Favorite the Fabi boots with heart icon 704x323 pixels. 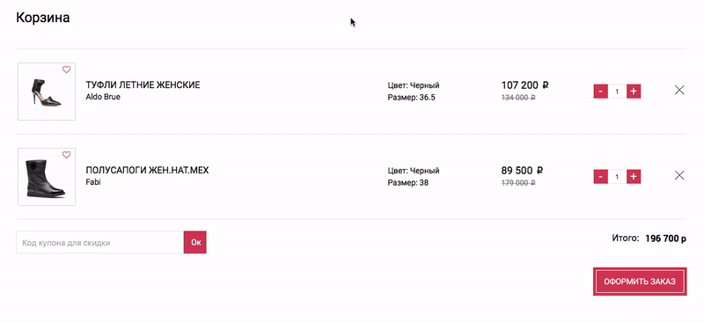click(x=67, y=155)
